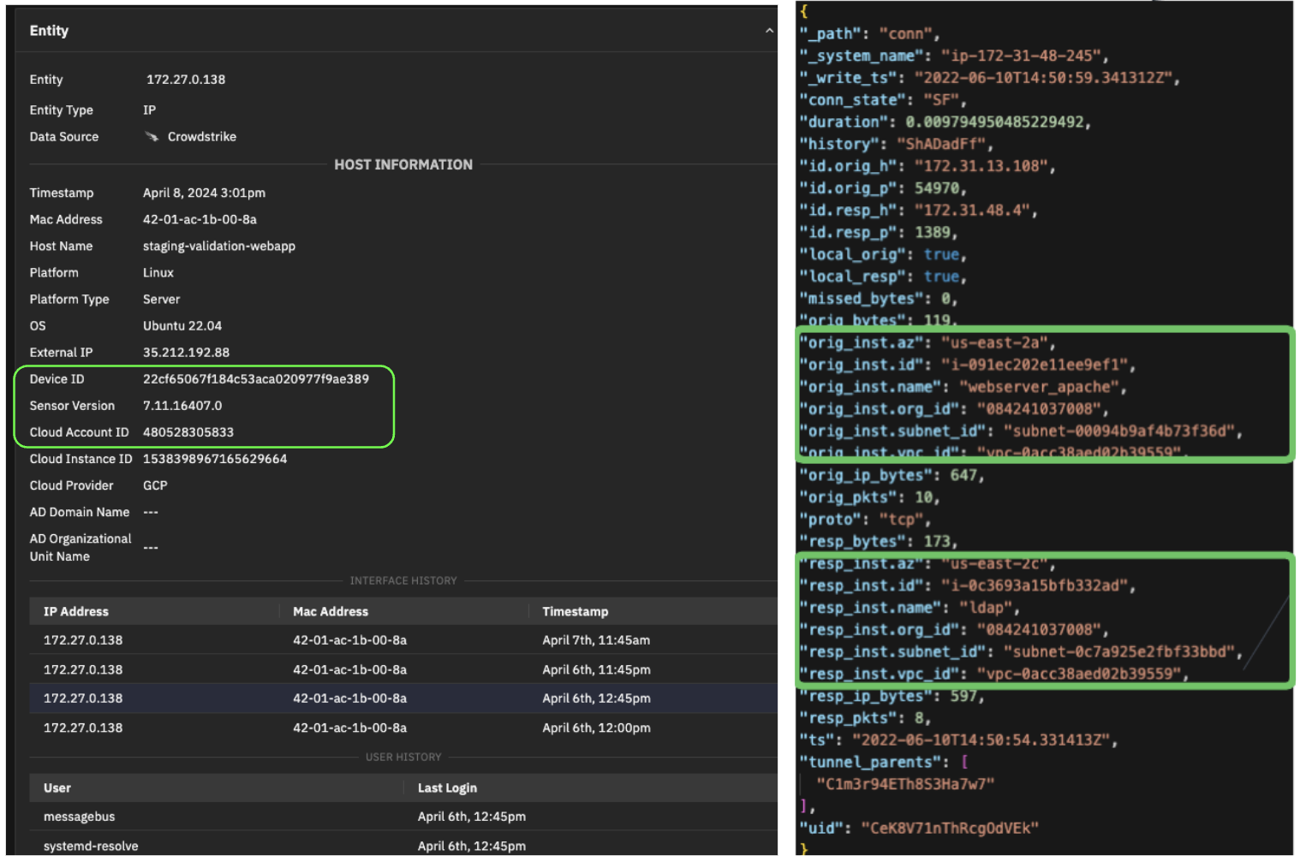Click the external IP 35.212.192.88
This screenshot has width=1300, height=856.
tap(186, 353)
